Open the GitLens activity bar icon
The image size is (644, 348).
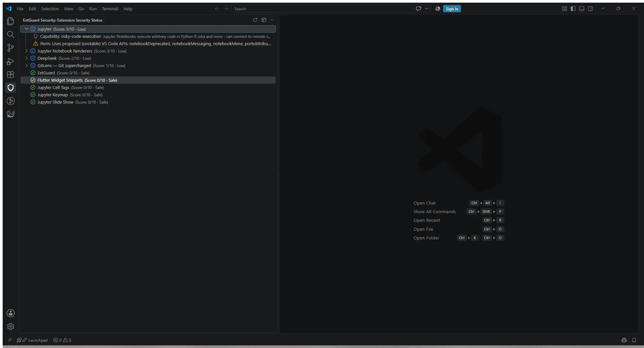pyautogui.click(x=11, y=101)
